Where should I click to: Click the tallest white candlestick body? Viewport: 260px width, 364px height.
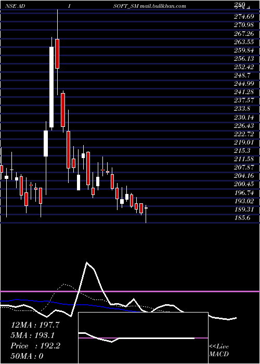(51, 87)
